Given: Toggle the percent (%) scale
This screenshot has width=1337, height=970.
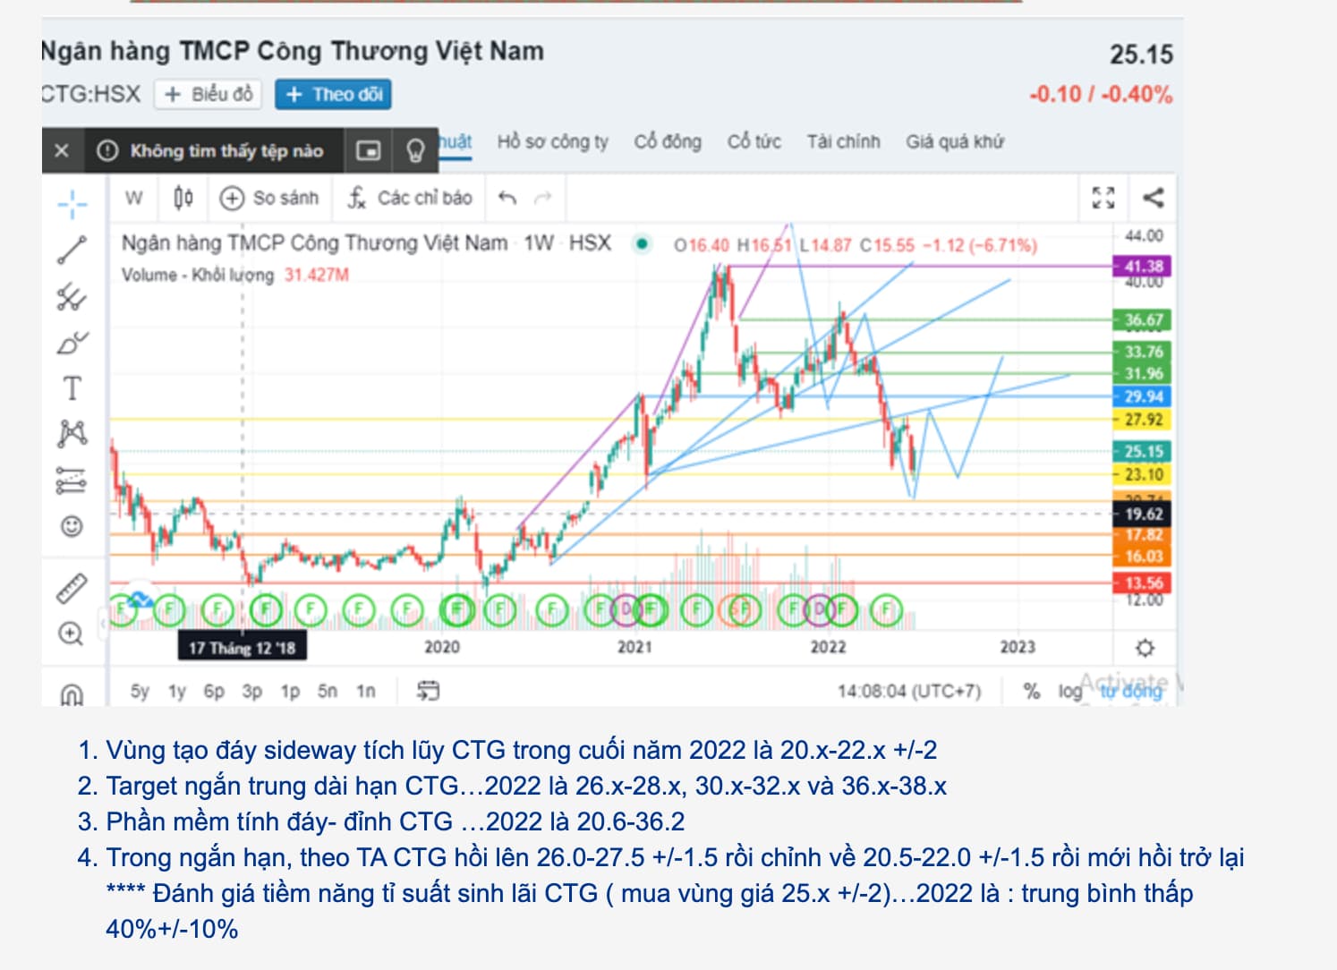Looking at the screenshot, I should coord(1032,691).
